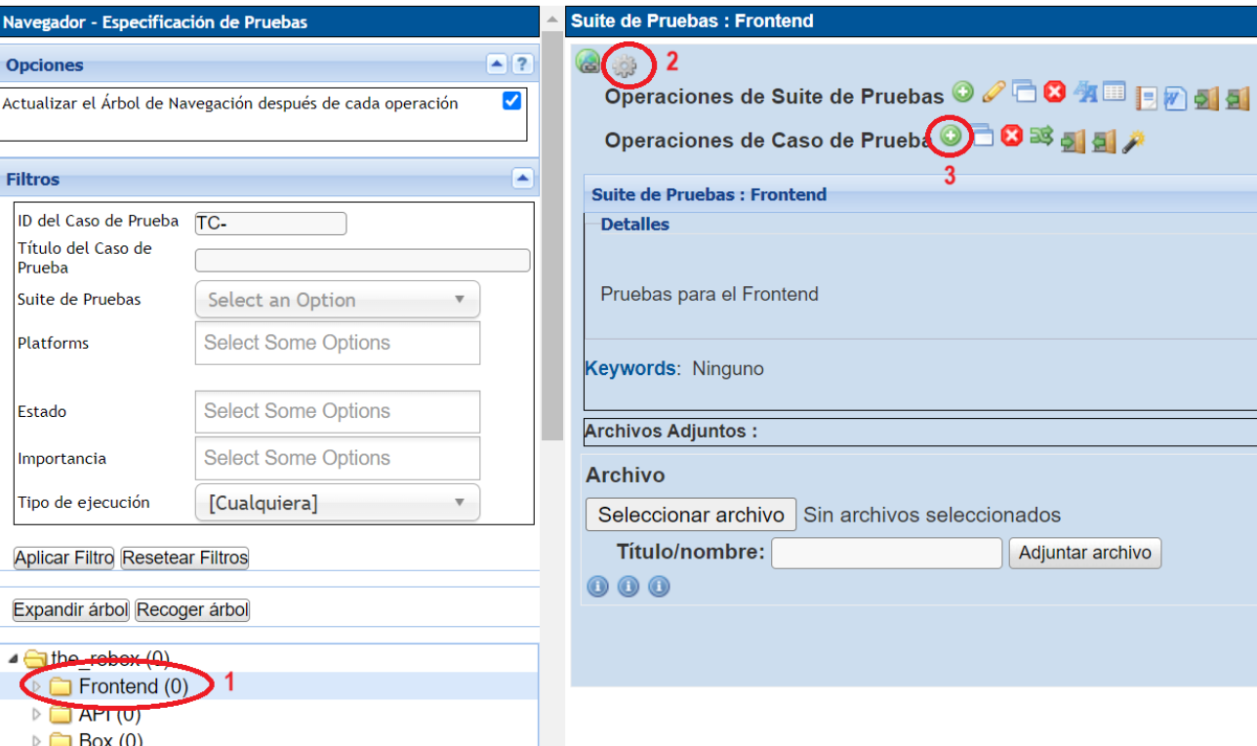Screen dimensions: 1257x746
Task: Click the magic wand test case icon
Action: pos(1132,143)
